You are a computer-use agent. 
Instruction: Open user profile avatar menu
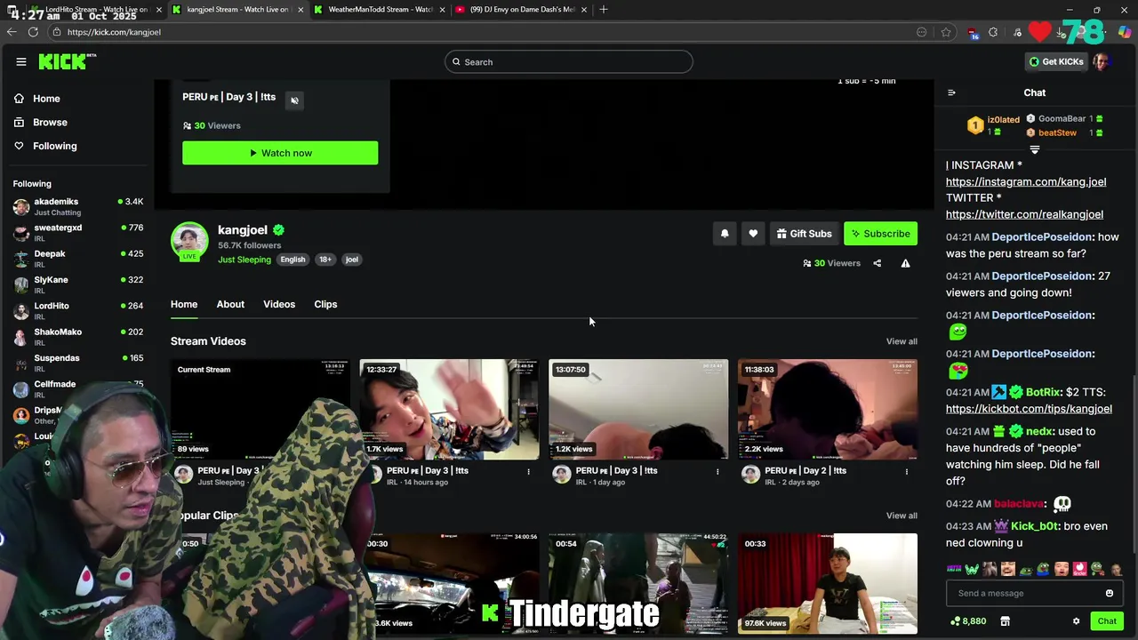(x=1102, y=61)
